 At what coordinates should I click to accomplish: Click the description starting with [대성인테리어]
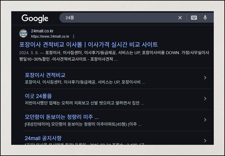coord(83,124)
